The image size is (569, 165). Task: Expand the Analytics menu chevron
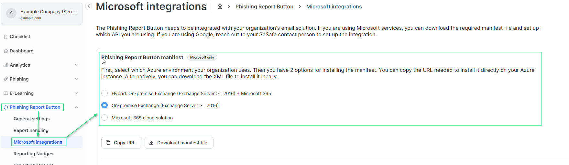tap(76, 65)
